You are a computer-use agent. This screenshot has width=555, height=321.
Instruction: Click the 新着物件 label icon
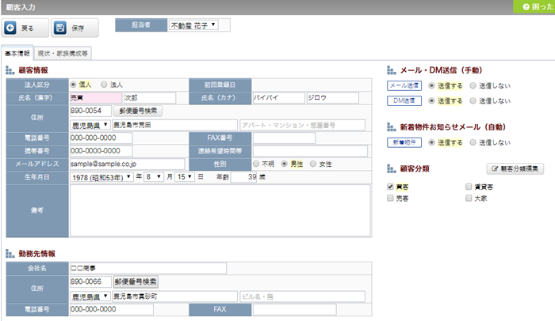click(404, 142)
